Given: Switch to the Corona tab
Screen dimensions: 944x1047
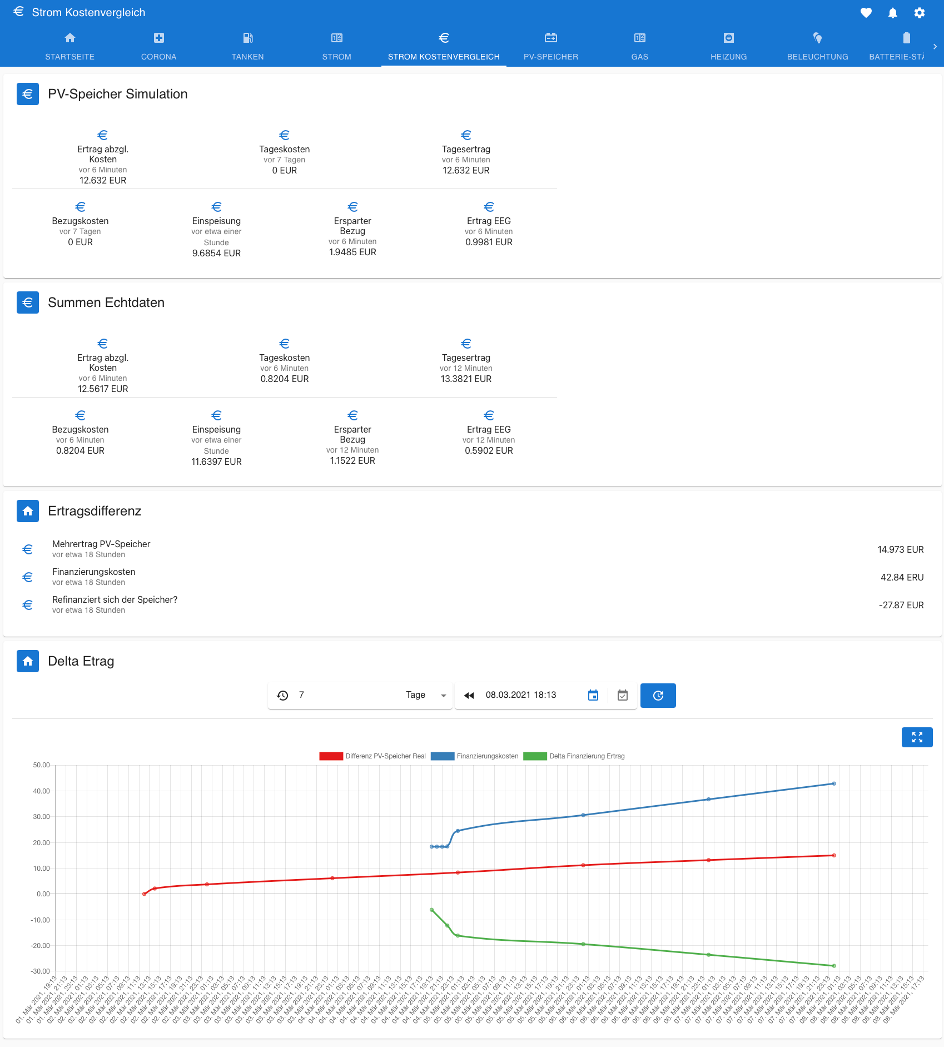Looking at the screenshot, I should click(x=159, y=46).
